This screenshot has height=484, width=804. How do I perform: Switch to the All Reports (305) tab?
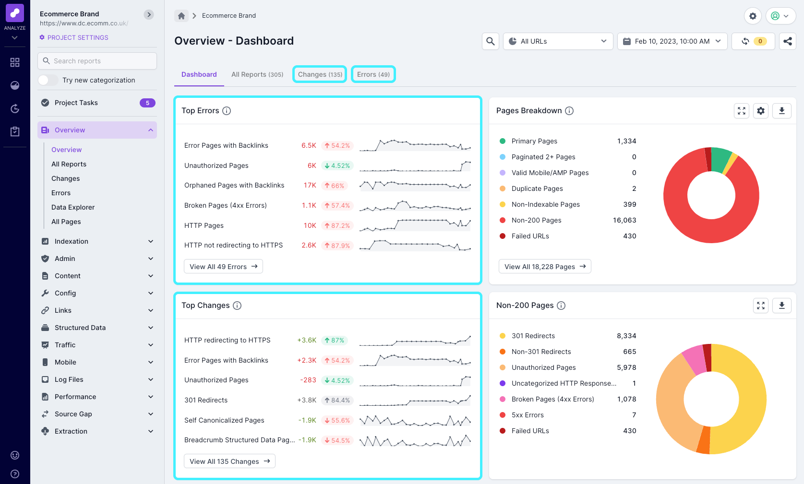click(257, 74)
